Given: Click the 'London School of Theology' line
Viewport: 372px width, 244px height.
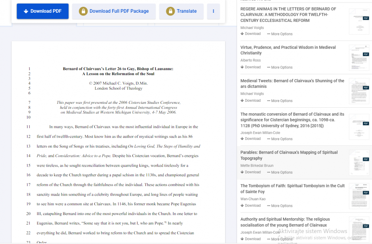Looking at the screenshot, I should click(x=118, y=88).
